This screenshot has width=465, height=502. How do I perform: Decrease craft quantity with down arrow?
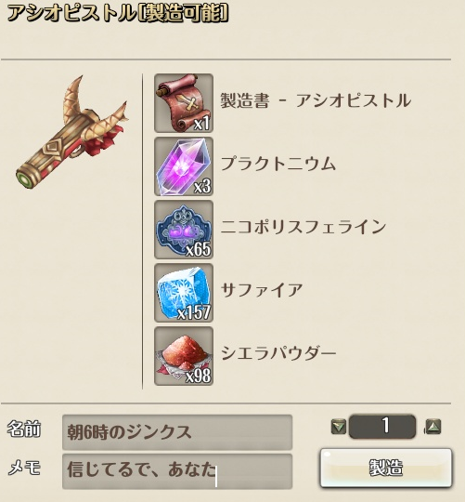point(339,427)
